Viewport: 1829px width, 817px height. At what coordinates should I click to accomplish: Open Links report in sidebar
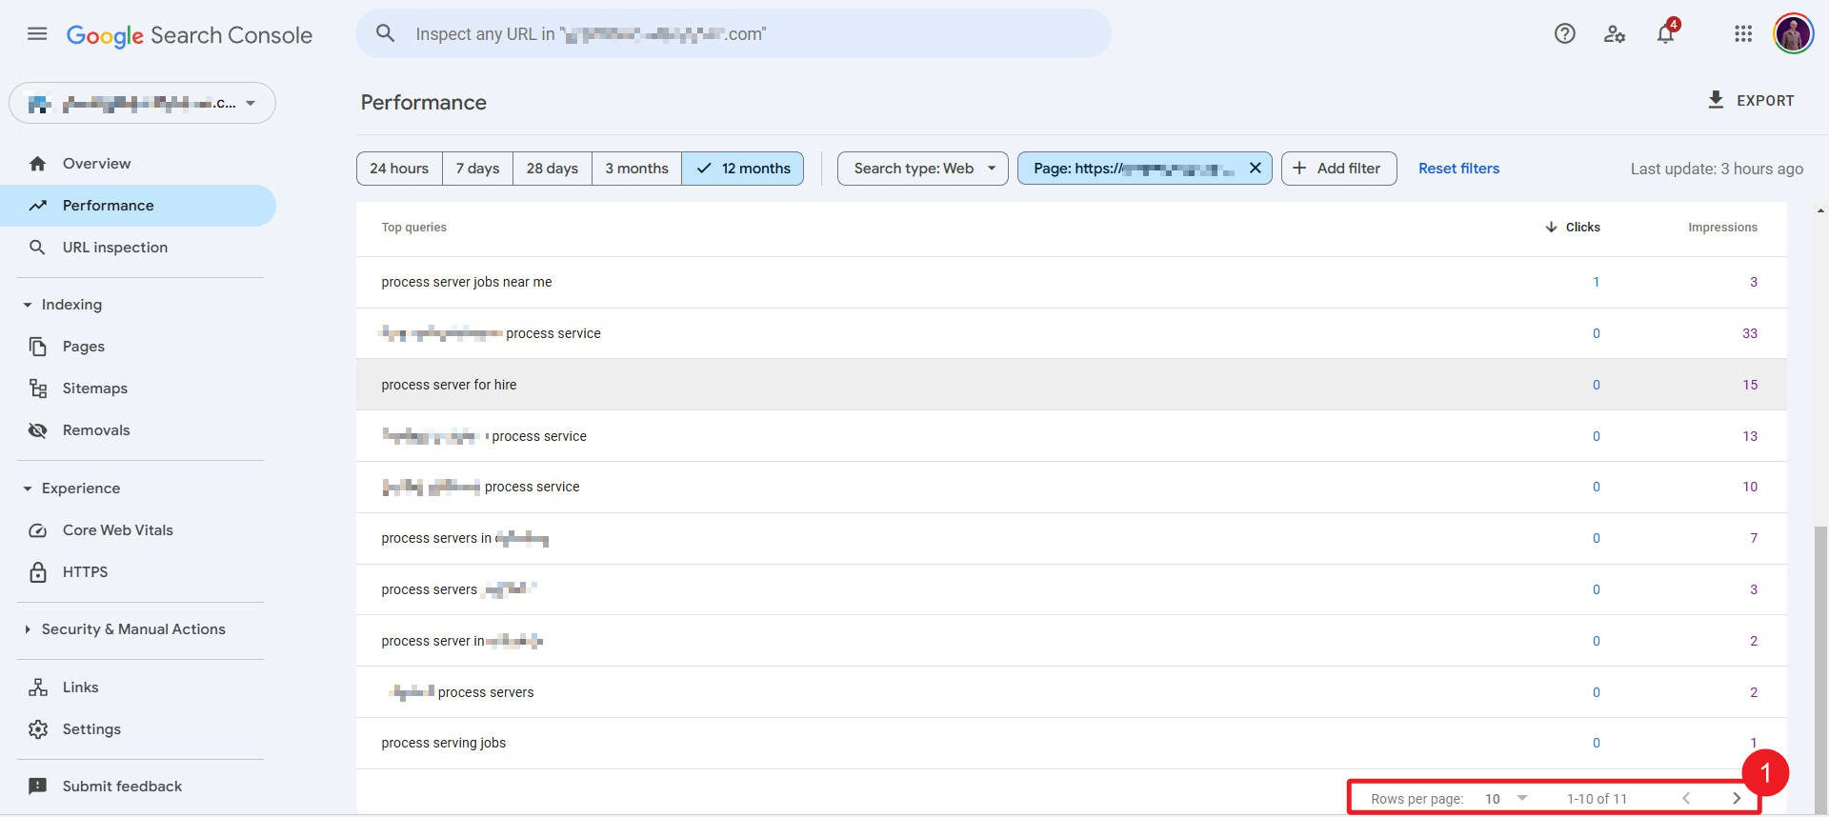[x=138, y=687]
